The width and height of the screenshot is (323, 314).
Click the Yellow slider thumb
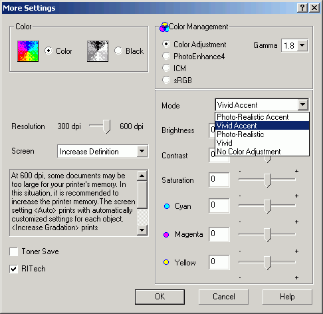click(268, 263)
